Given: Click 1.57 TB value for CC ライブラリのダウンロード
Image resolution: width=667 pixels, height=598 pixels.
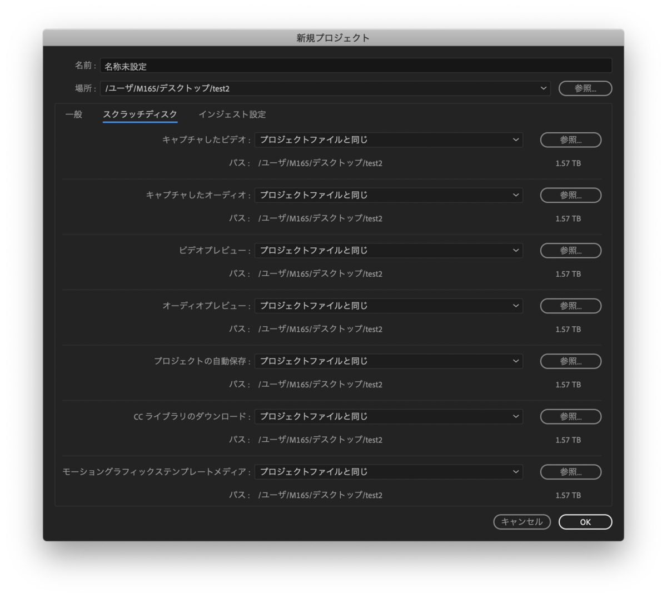Looking at the screenshot, I should (x=568, y=440).
